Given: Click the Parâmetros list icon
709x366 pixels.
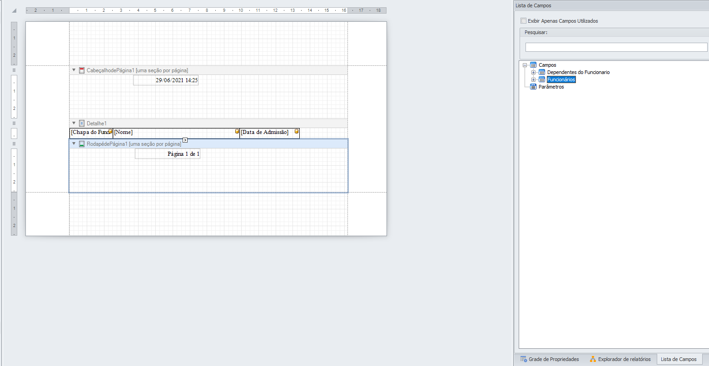Looking at the screenshot, I should [x=533, y=87].
